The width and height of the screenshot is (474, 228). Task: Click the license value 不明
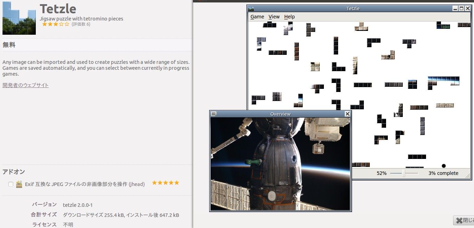click(68, 225)
